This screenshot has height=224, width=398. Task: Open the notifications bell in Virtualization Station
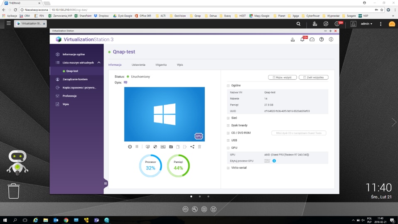(302, 39)
